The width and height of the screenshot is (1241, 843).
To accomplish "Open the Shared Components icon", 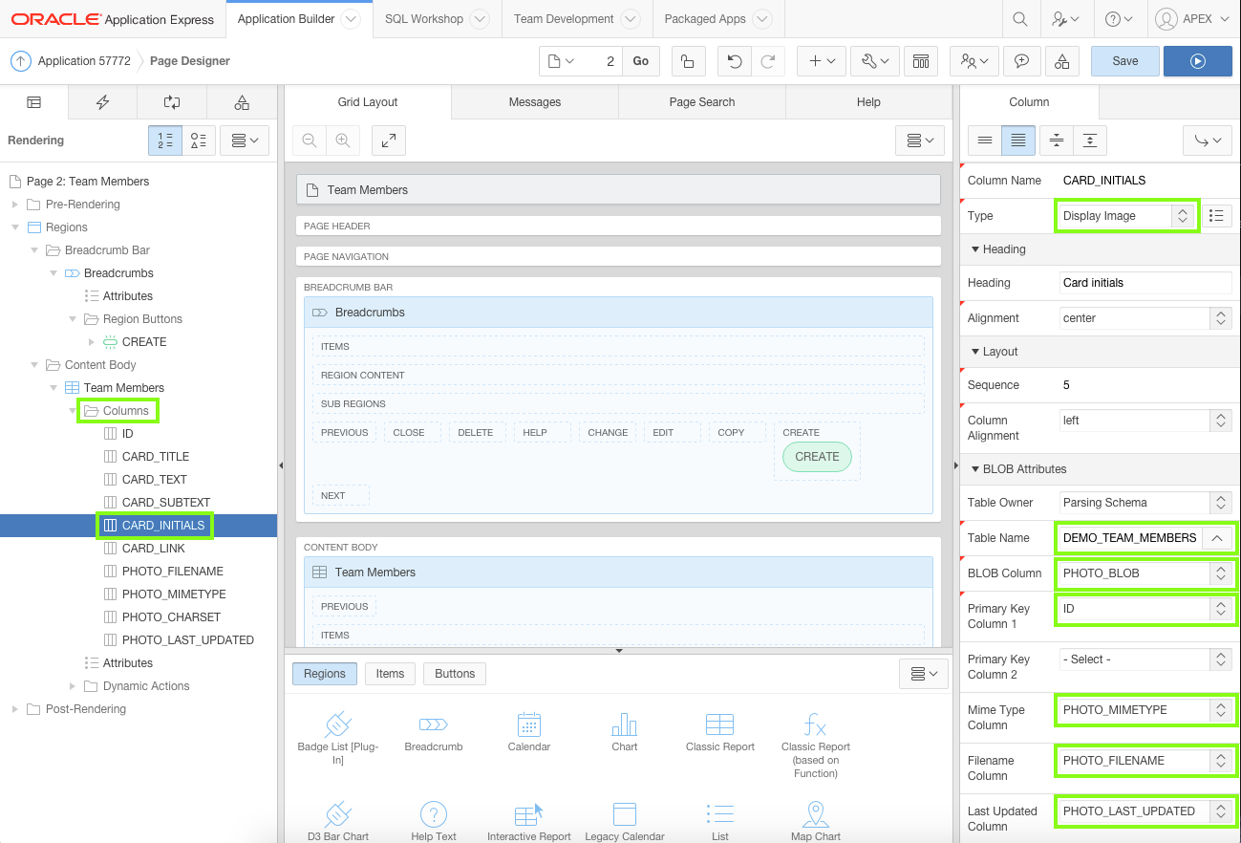I will (1062, 61).
